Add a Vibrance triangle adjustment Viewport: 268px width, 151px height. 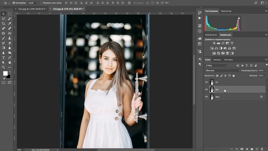point(232,43)
